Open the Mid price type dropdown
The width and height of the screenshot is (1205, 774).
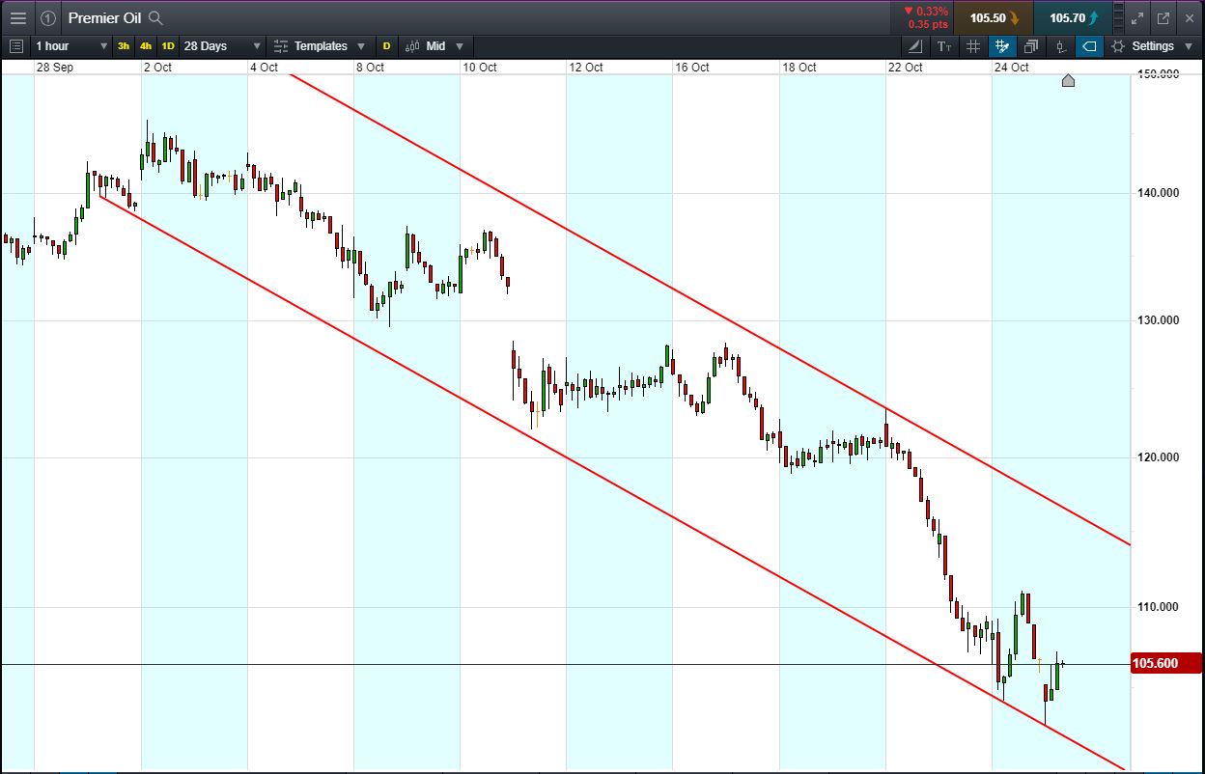[x=434, y=45]
